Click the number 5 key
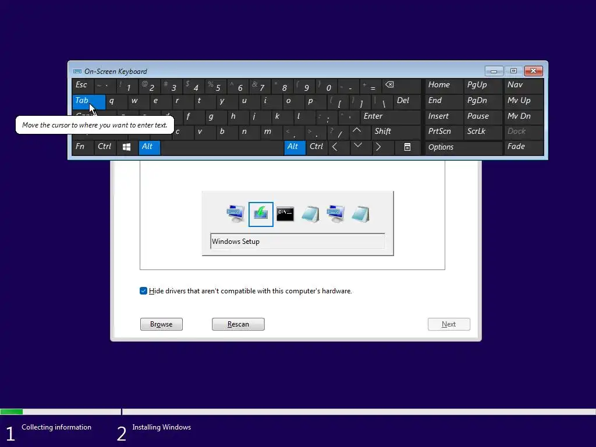 coord(215,86)
